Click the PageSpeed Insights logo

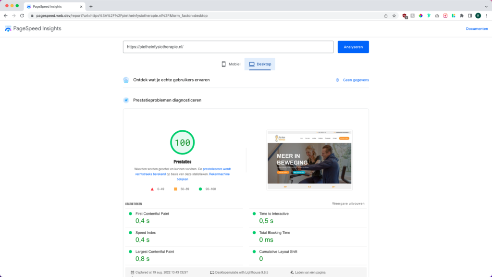tap(33, 29)
